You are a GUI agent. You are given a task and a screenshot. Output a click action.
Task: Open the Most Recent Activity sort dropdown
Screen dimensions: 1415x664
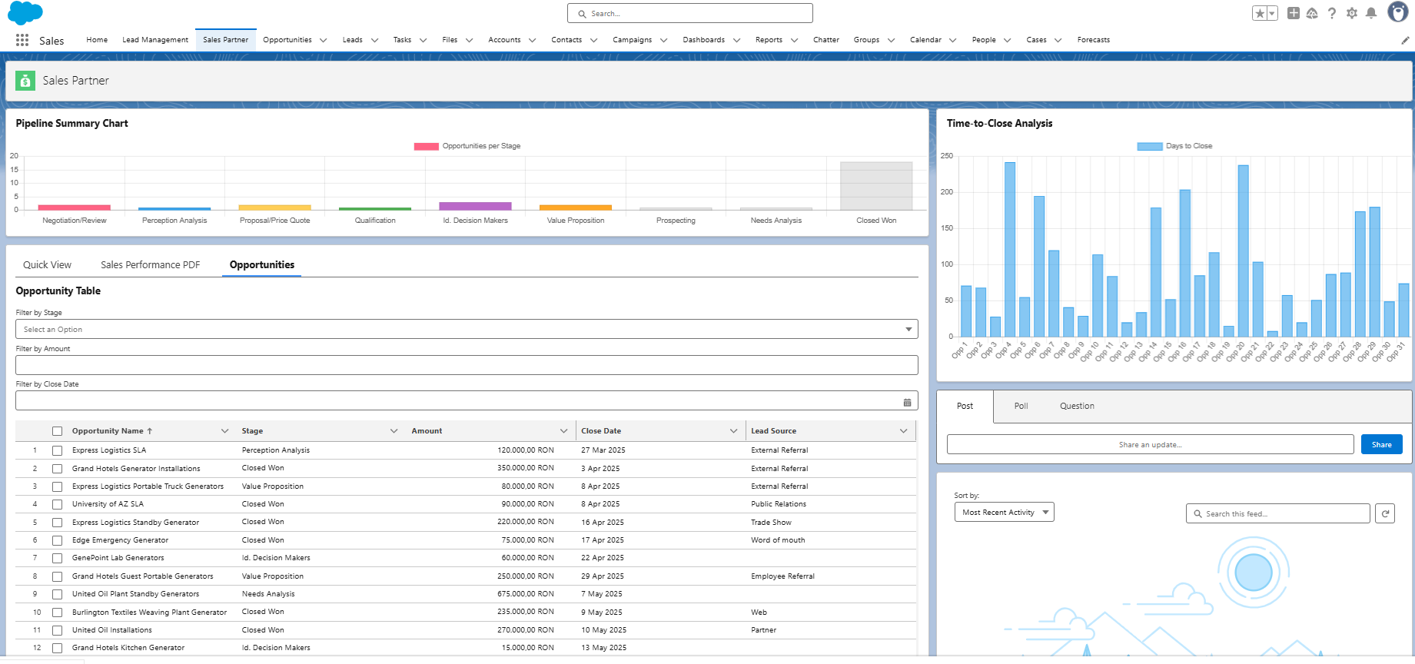(1004, 513)
